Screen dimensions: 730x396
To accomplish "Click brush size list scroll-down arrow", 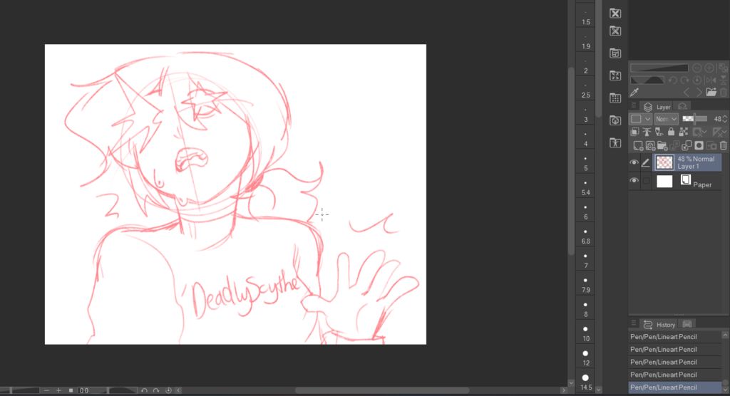I will [599, 390].
